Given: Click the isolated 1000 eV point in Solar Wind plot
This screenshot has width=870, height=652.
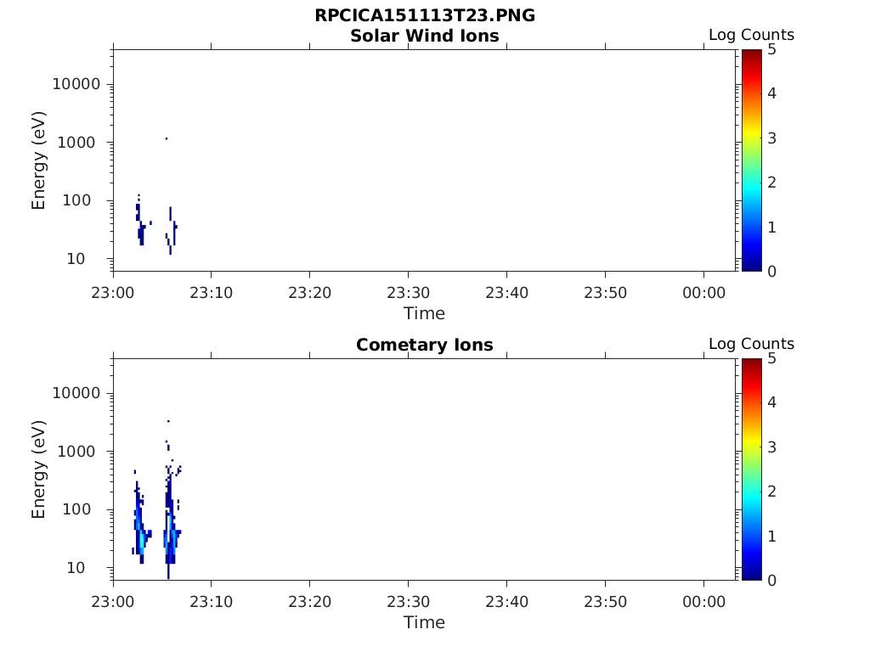Looking at the screenshot, I should click(x=167, y=138).
